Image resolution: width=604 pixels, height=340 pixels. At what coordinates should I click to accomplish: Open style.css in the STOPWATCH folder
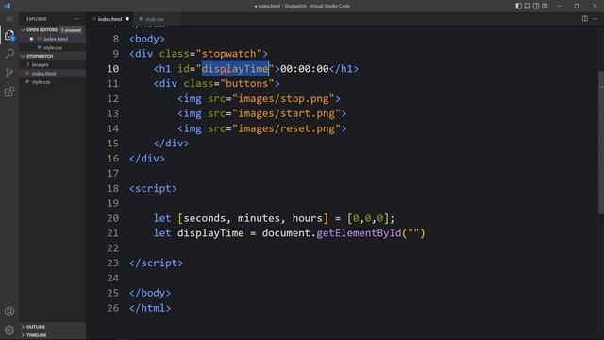[42, 82]
